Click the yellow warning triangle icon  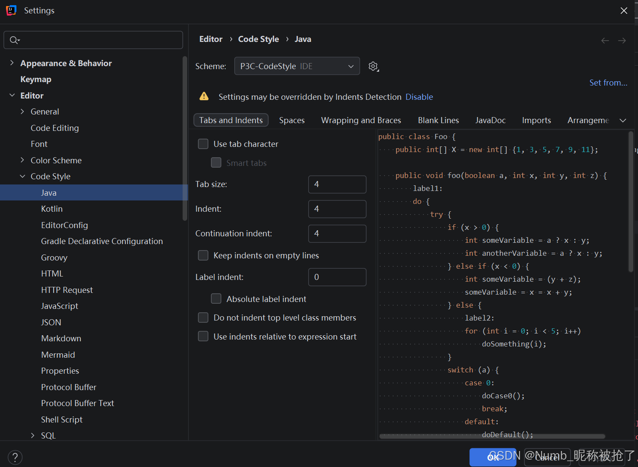coord(204,96)
